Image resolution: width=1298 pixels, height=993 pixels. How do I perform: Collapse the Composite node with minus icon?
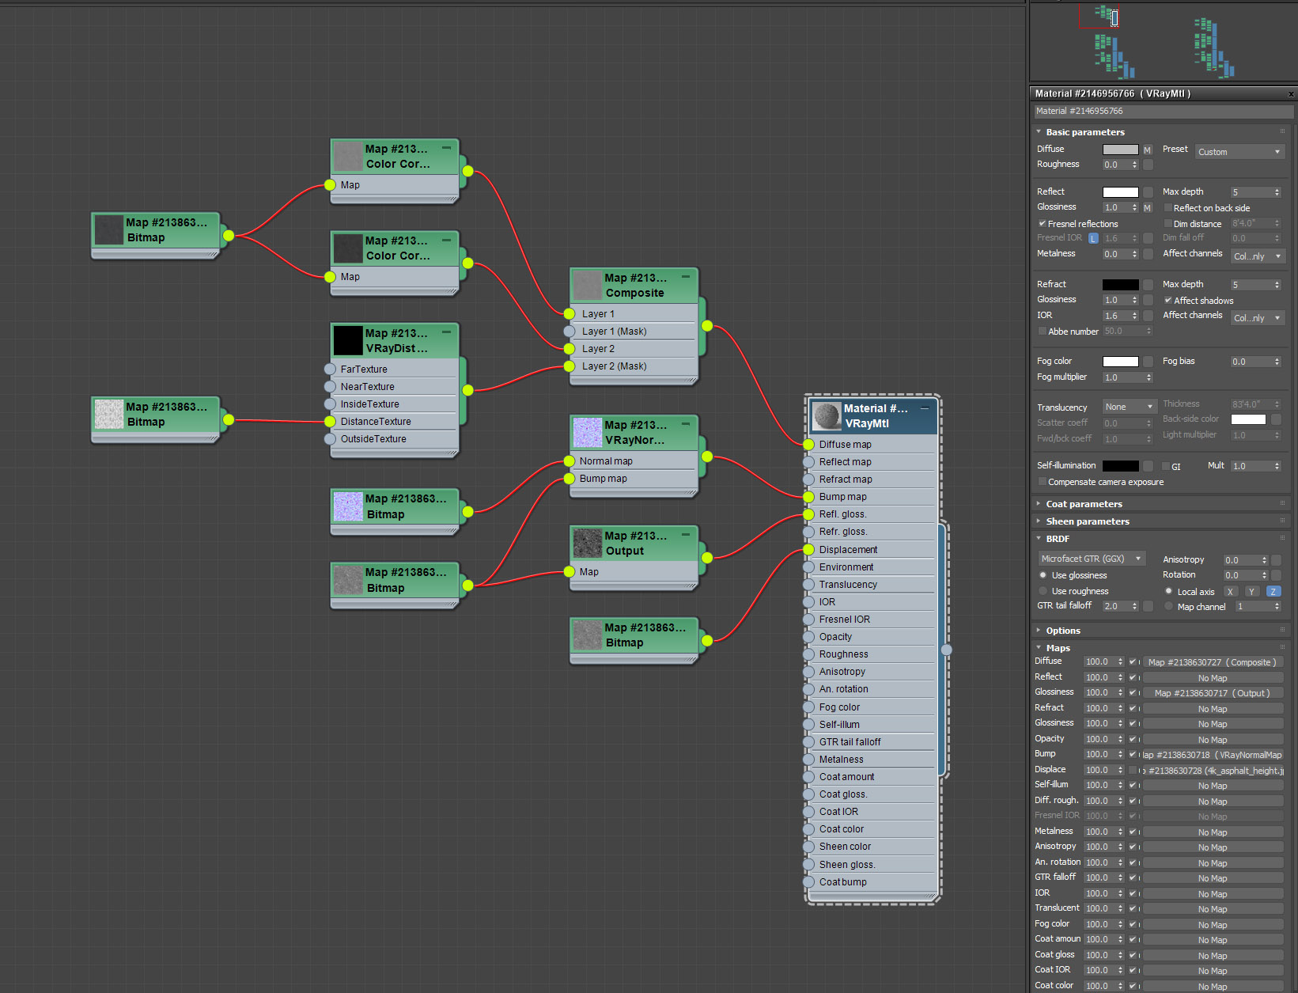686,277
